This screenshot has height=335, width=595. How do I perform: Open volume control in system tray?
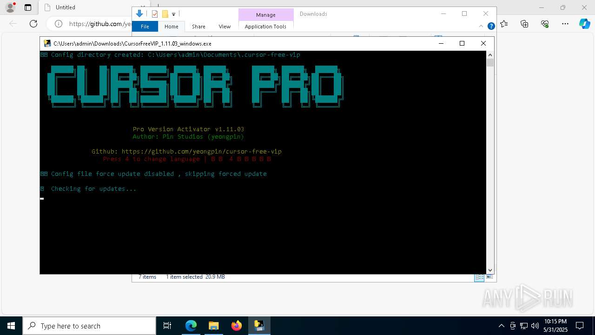click(x=535, y=326)
